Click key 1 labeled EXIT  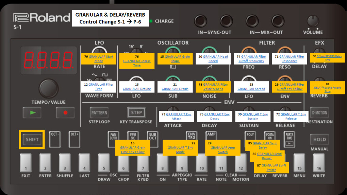tap(26, 163)
